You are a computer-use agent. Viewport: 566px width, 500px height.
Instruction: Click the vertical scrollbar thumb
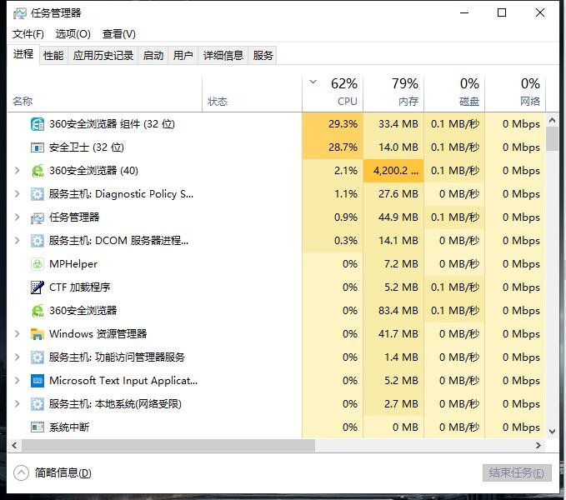552,139
